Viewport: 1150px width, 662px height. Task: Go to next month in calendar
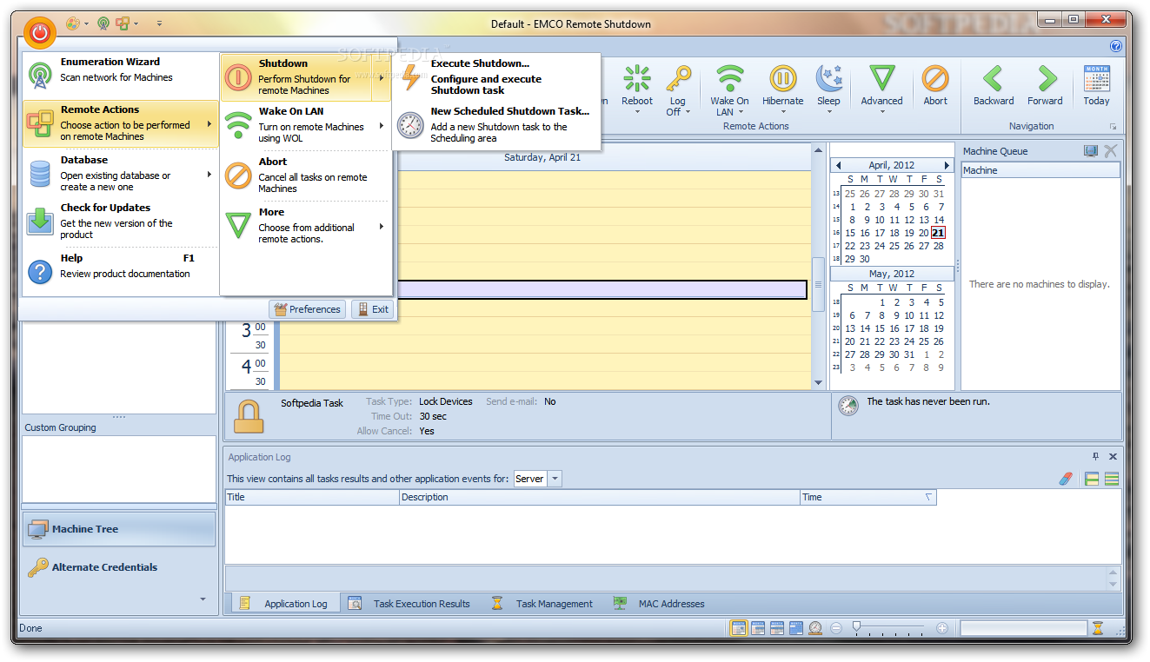947,165
